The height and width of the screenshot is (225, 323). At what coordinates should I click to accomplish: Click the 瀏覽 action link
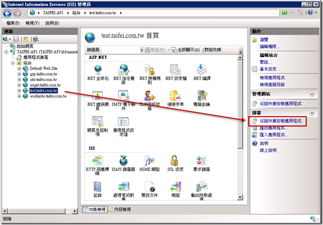pos(264,39)
